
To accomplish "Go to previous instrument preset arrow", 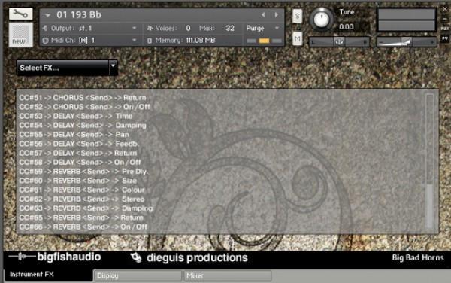I will click(x=263, y=15).
